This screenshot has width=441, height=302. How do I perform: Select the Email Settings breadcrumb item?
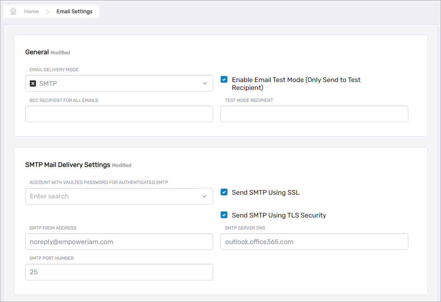(x=74, y=11)
